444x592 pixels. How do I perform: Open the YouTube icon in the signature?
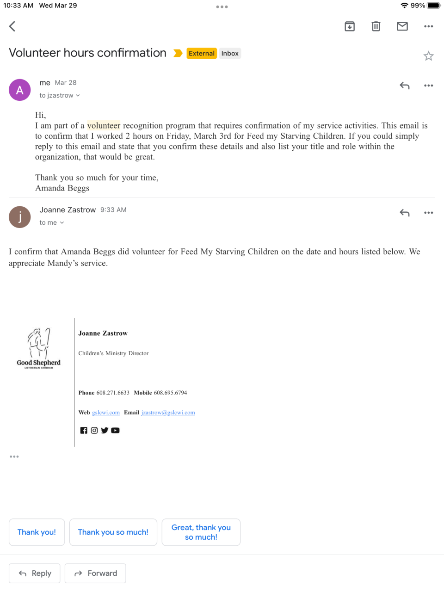click(116, 431)
